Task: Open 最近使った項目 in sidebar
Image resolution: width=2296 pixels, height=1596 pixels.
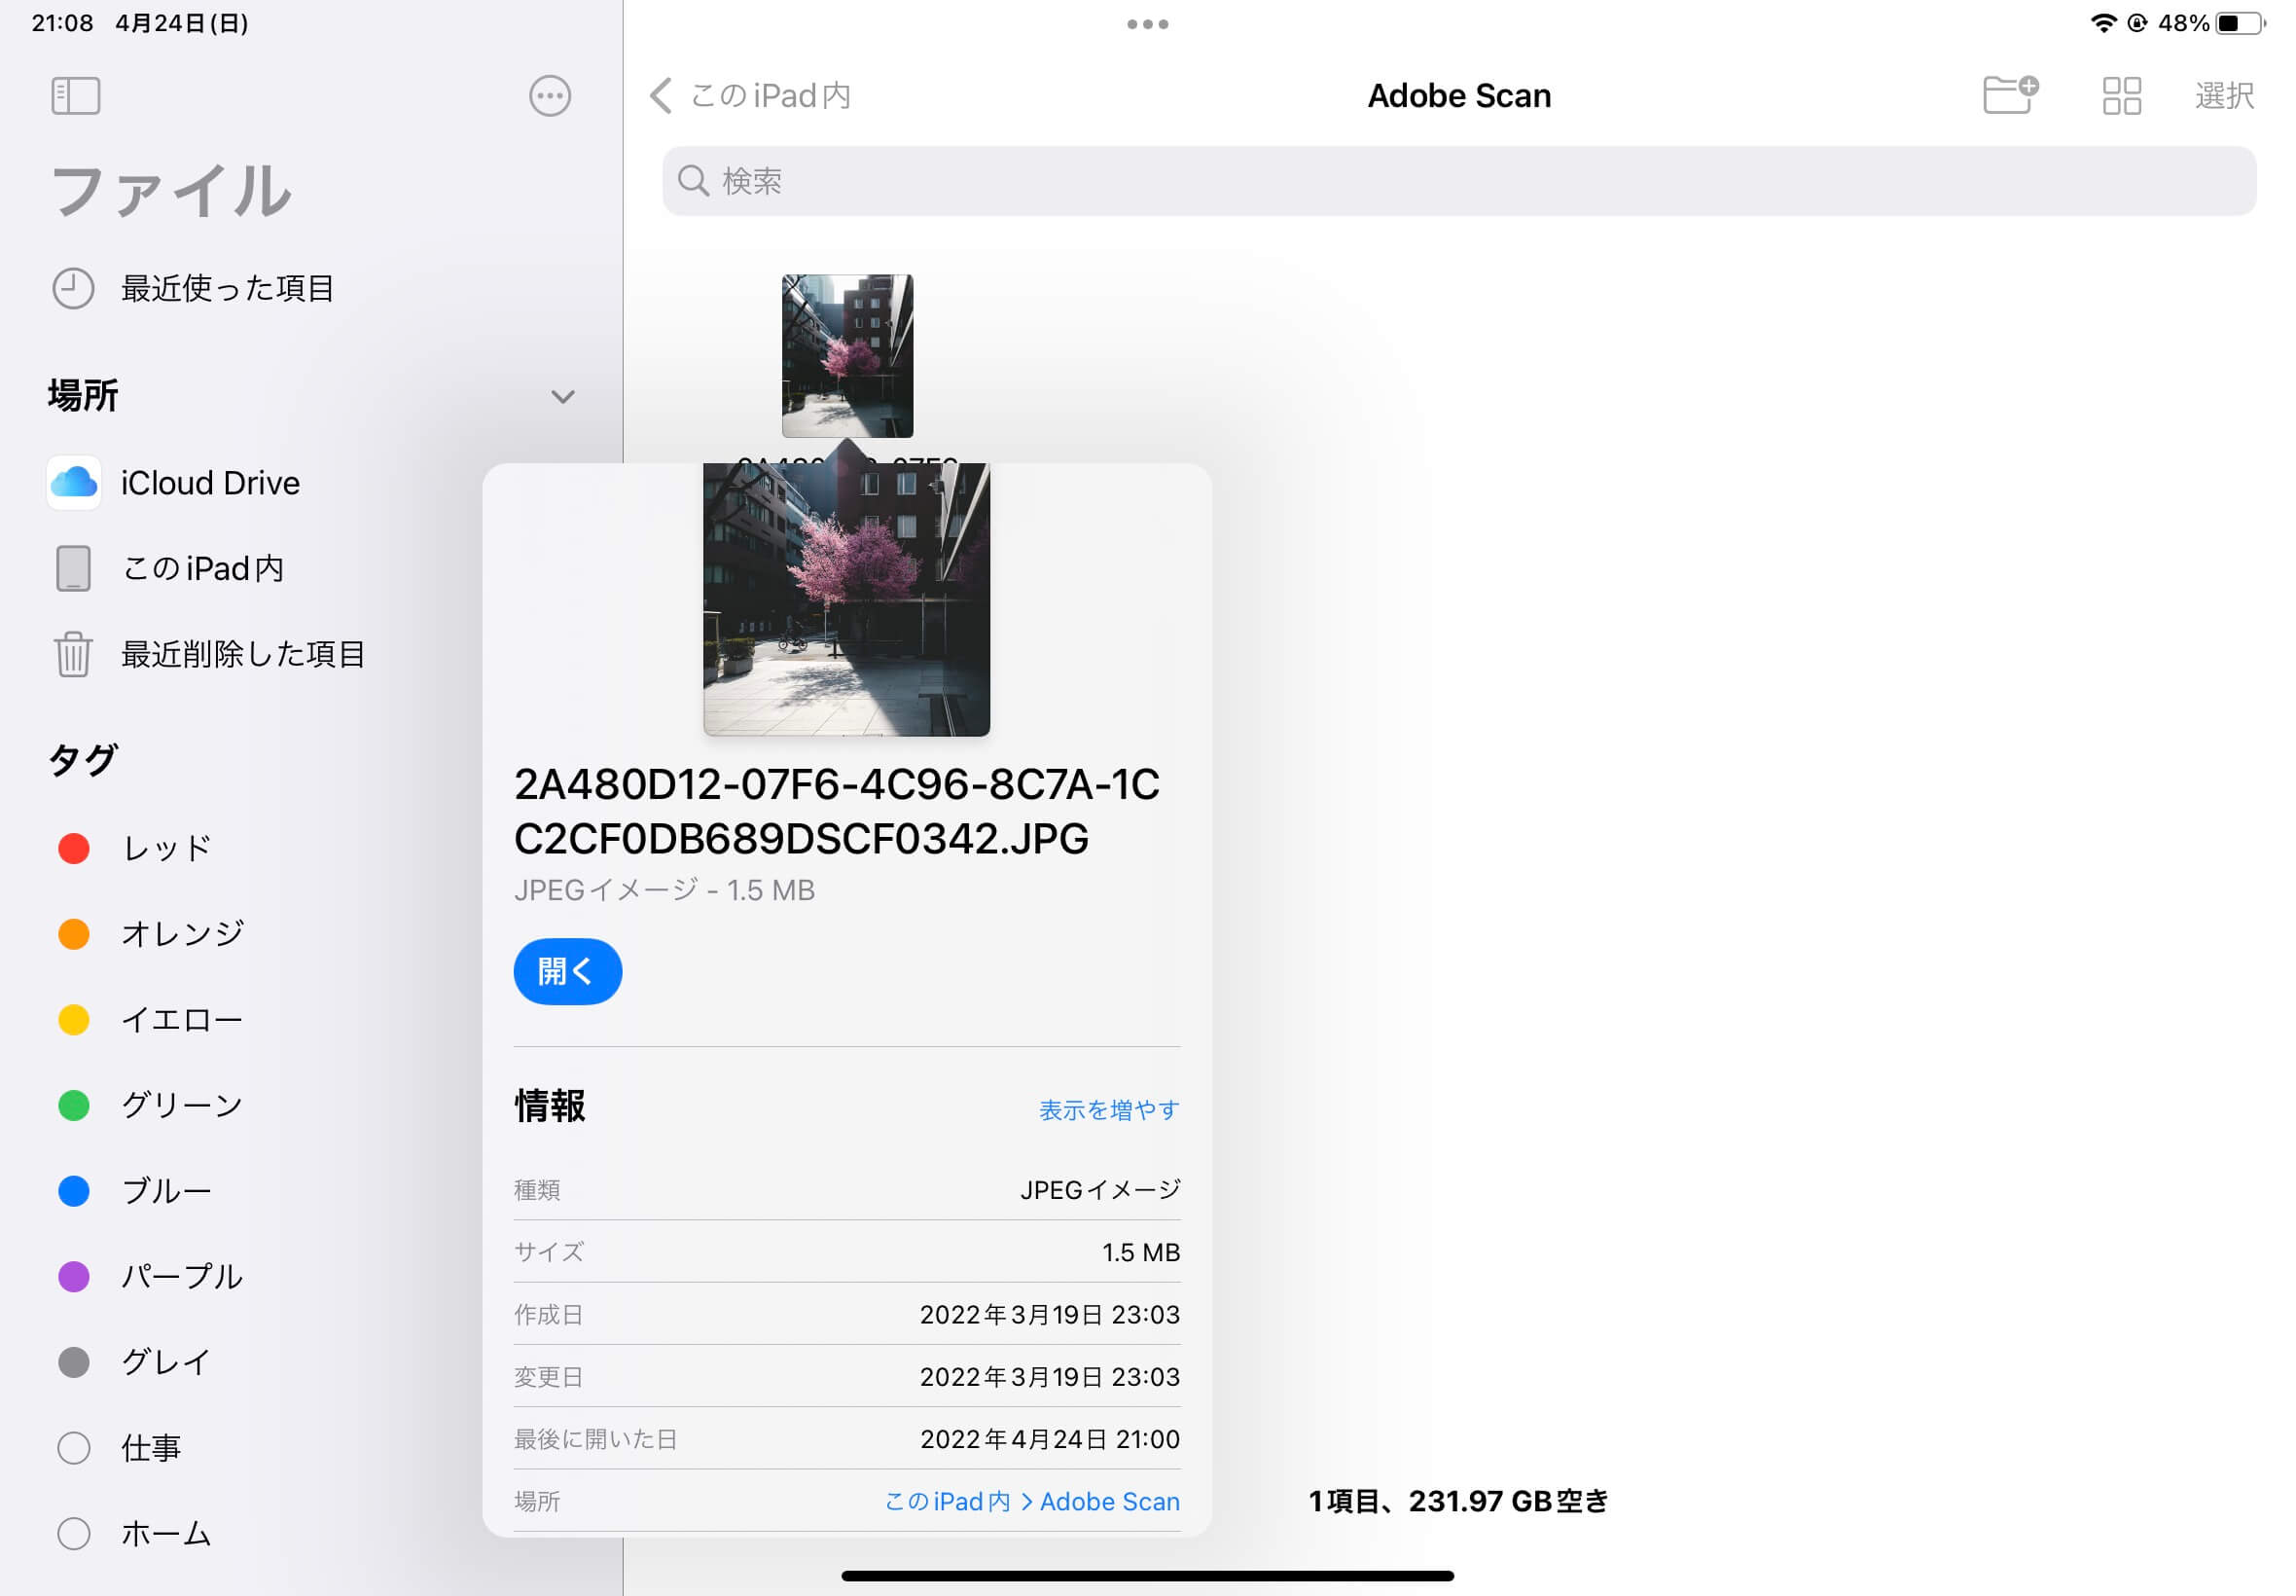Action: coord(227,288)
